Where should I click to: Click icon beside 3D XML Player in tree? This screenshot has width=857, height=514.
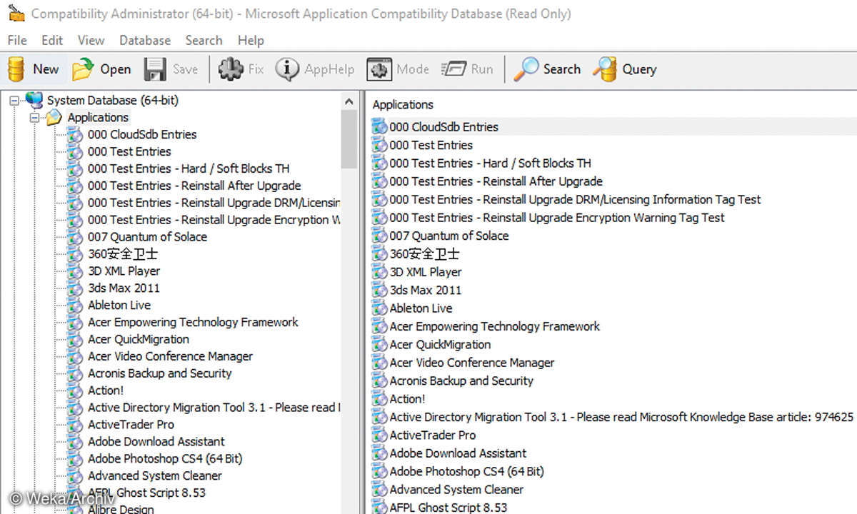point(75,271)
